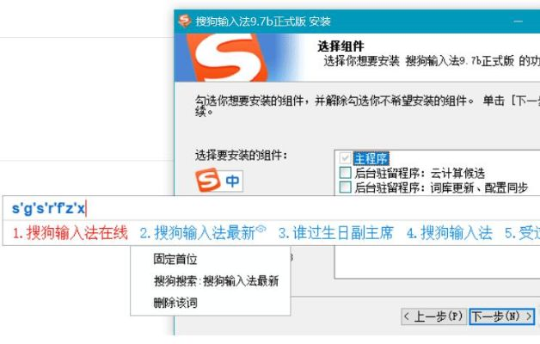The width and height of the screenshot is (540, 344).
Task: Enable 后台驻留程序:云计算候选 checkbox
Action: [345, 173]
